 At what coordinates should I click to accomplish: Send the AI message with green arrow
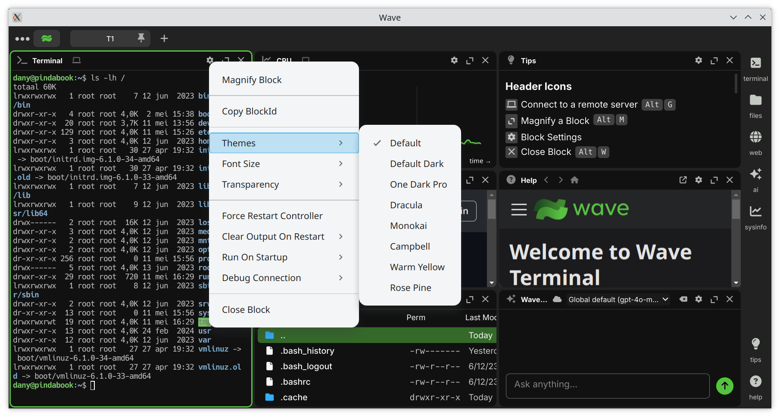click(x=725, y=386)
